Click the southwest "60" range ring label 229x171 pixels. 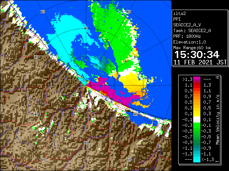click(43, 159)
